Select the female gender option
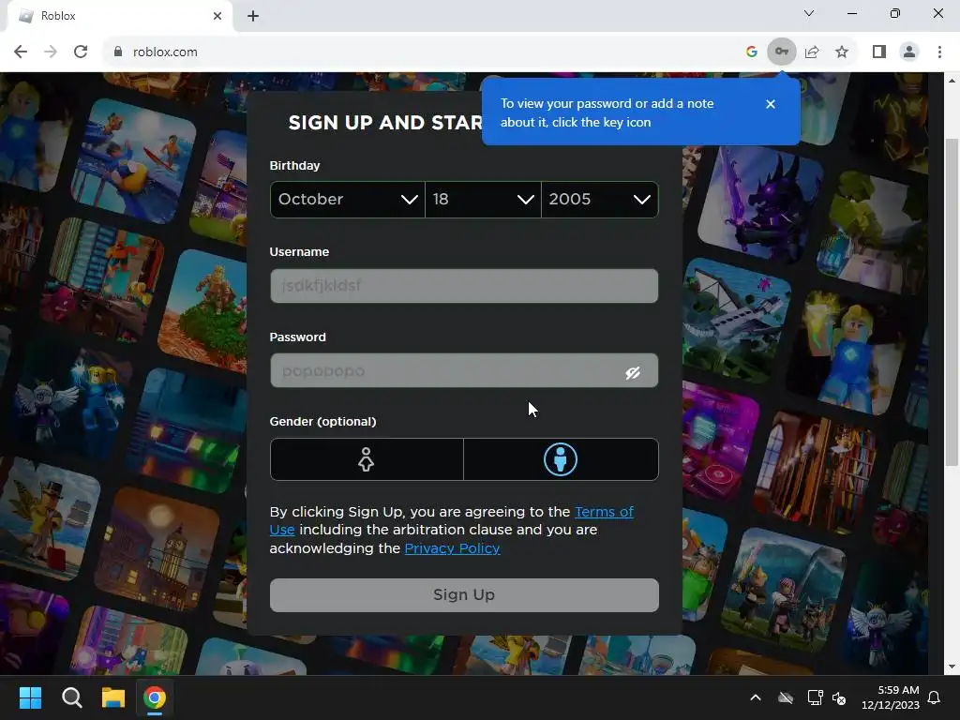Image resolution: width=960 pixels, height=720 pixels. 367,459
